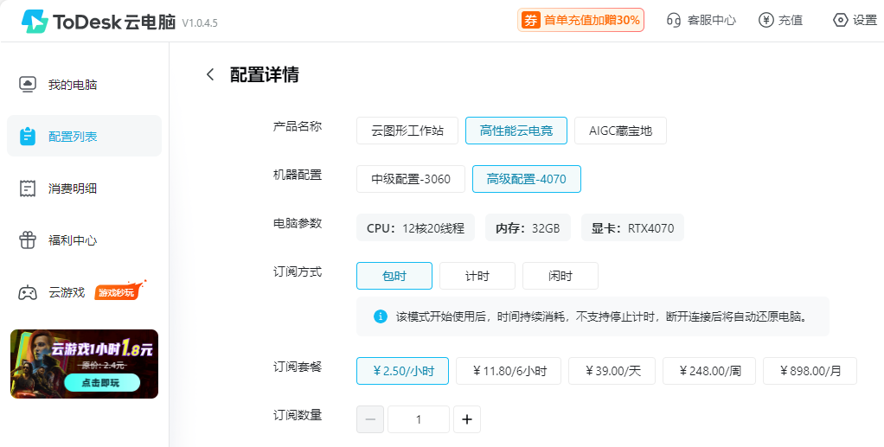Image resolution: width=884 pixels, height=447 pixels.
Task: Click the 配置列表 clipboard icon
Action: coord(27,136)
